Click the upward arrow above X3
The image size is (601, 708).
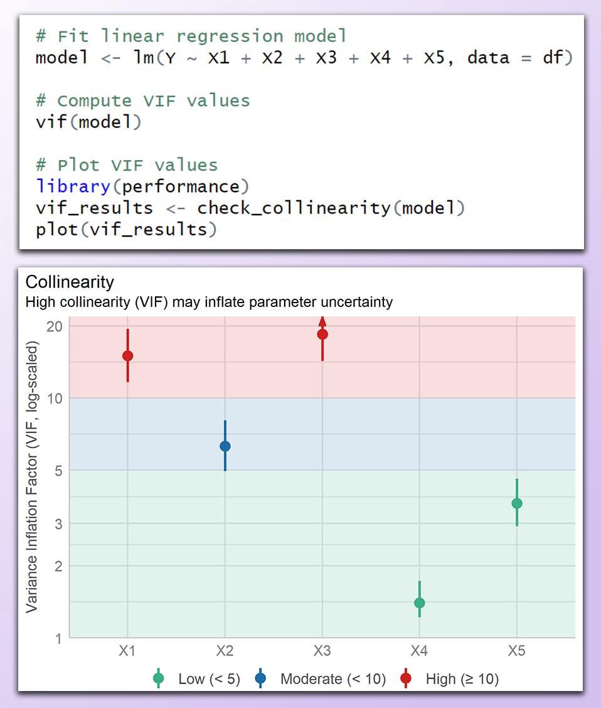tap(322, 321)
